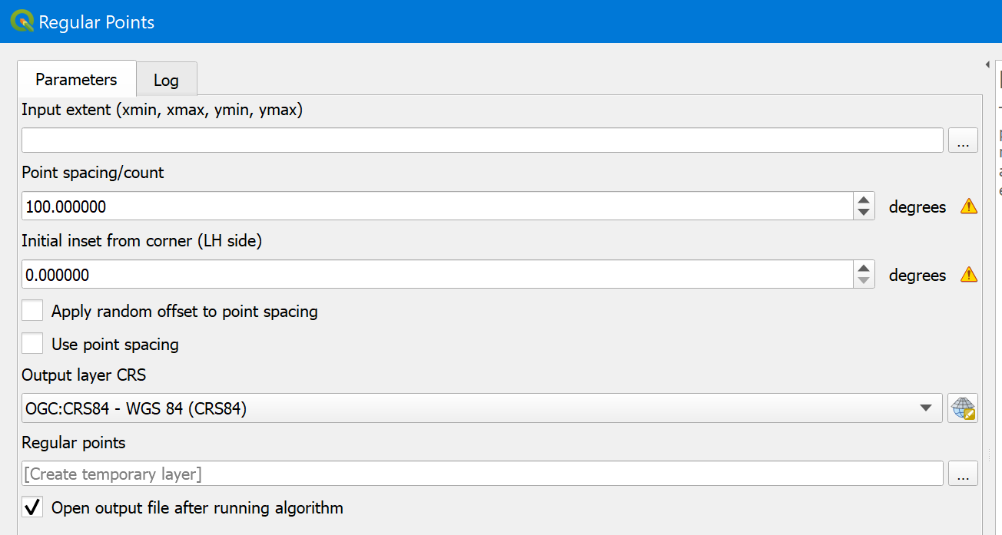Screen dimensions: 1002x535
Task: Click the Input extent text field
Action: click(482, 140)
